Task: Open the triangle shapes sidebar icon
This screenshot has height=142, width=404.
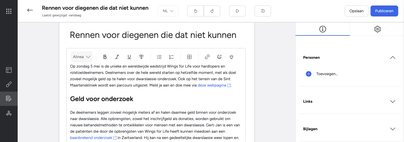Action: click(9, 113)
